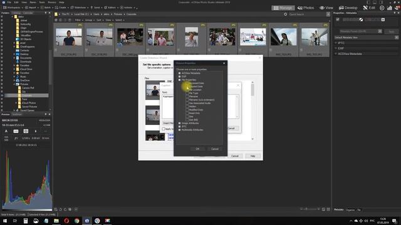
Task: Click OK in Choose Properties dialog
Action: (x=197, y=149)
